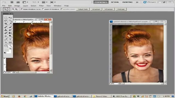Image resolution: width=175 pixels, height=98 pixels.
Task: Select the Crop tool
Action: [6, 24]
